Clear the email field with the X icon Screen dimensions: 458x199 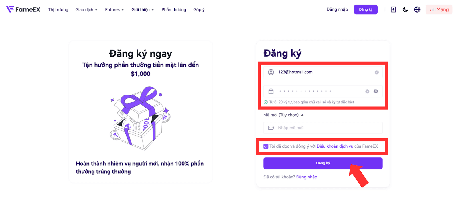click(377, 72)
